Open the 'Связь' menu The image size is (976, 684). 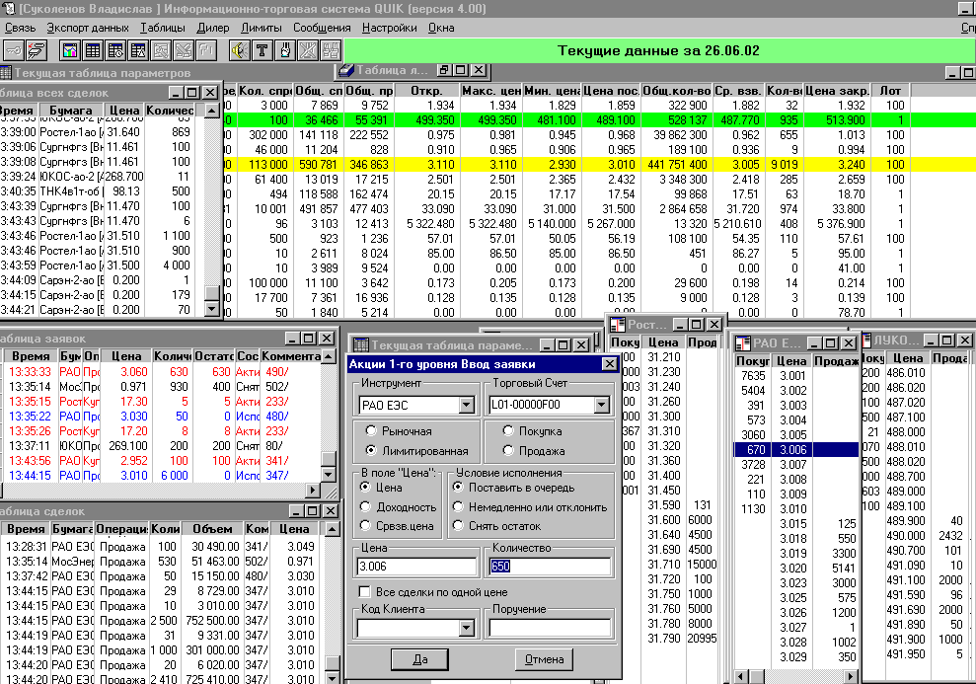(x=21, y=28)
